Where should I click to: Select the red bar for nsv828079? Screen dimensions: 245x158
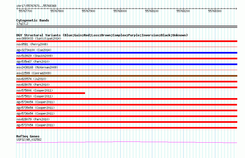tap(127, 122)
